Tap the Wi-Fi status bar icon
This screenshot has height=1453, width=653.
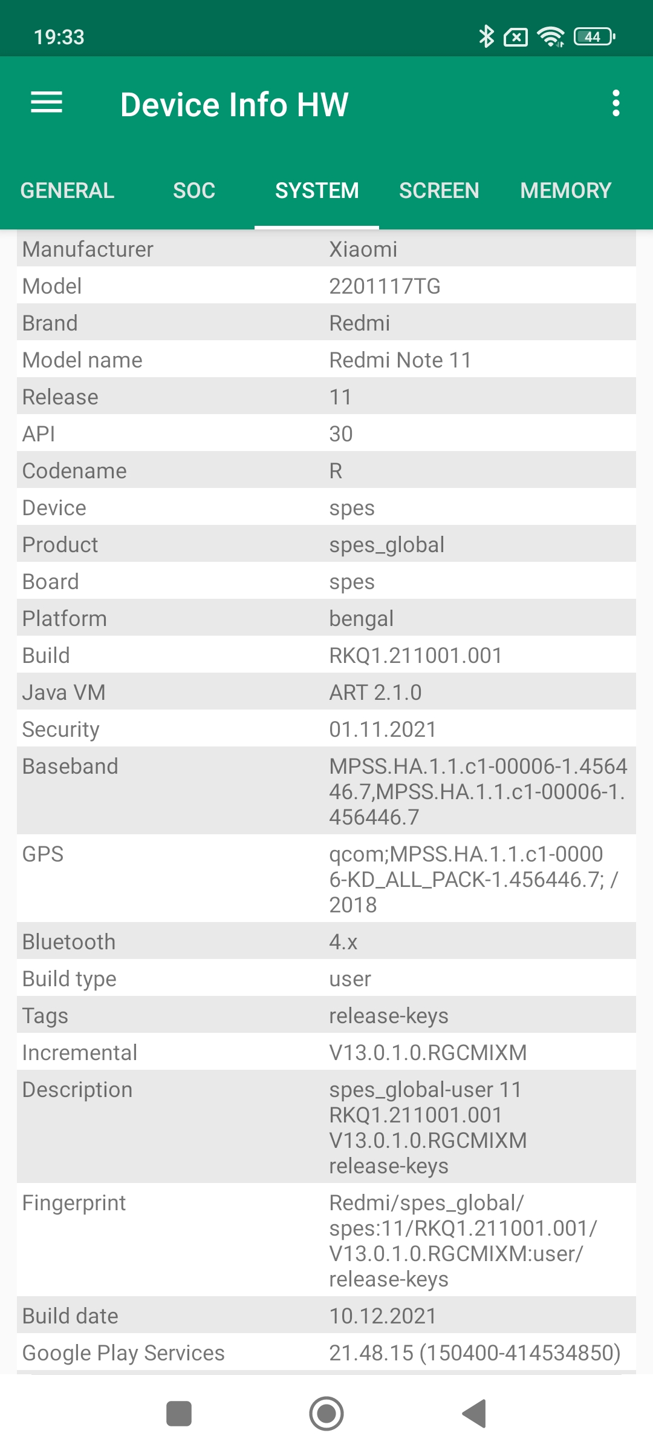coord(551,36)
